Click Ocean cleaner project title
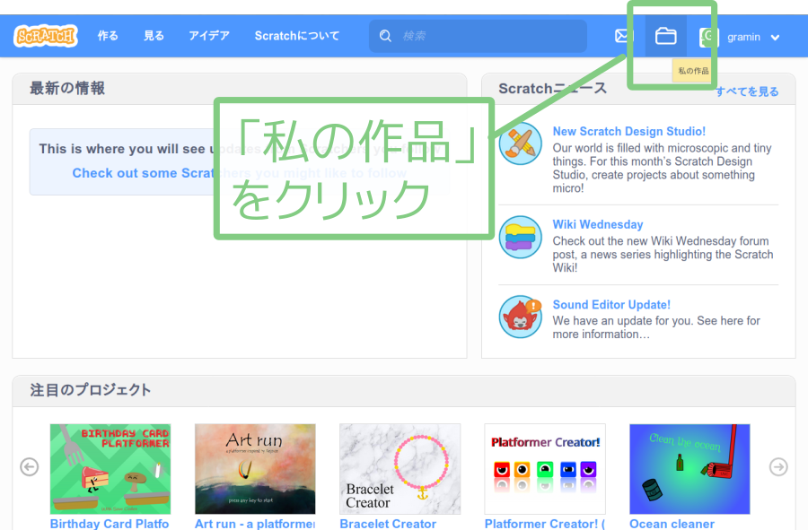This screenshot has width=808, height=530. click(x=672, y=524)
